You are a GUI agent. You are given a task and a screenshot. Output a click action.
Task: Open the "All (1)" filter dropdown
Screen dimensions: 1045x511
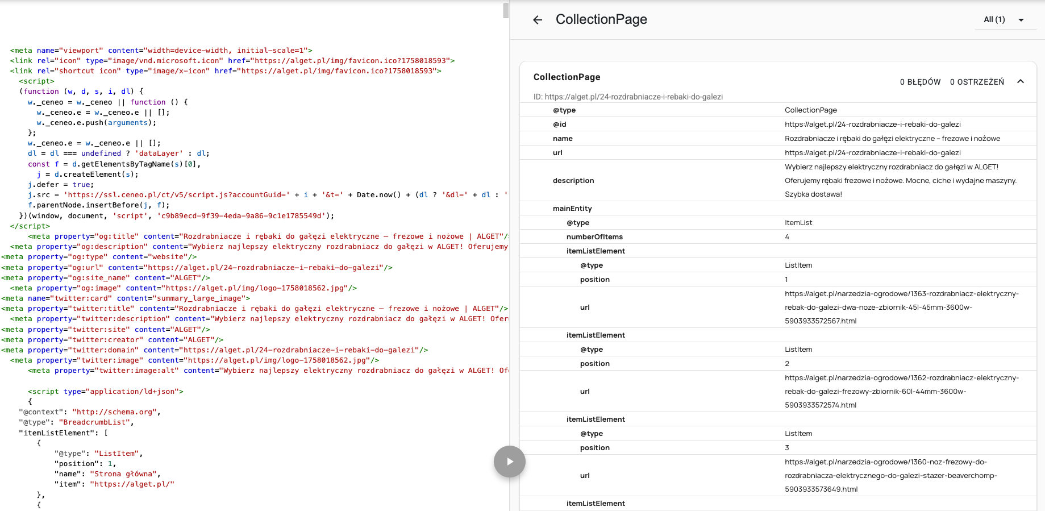point(1004,20)
